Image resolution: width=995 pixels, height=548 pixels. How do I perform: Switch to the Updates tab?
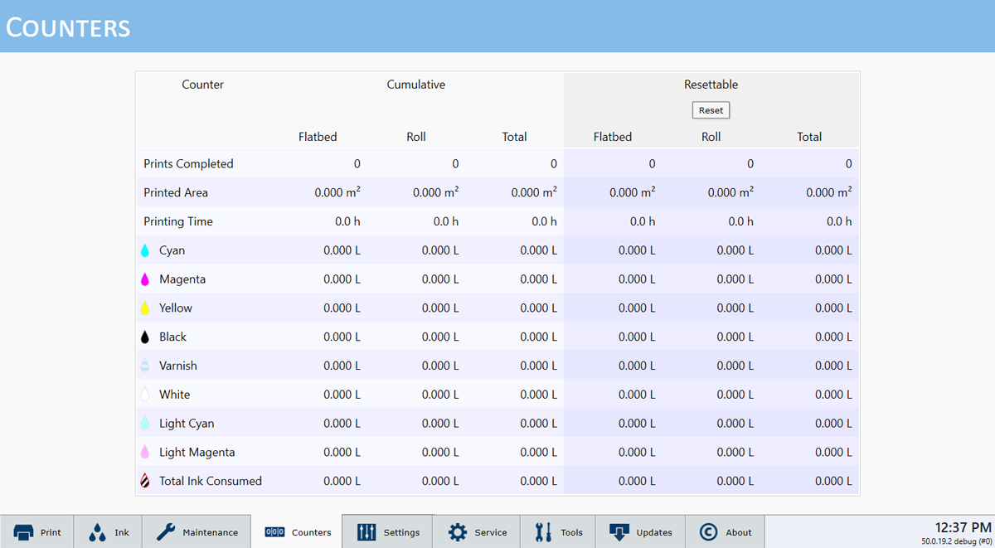click(641, 532)
